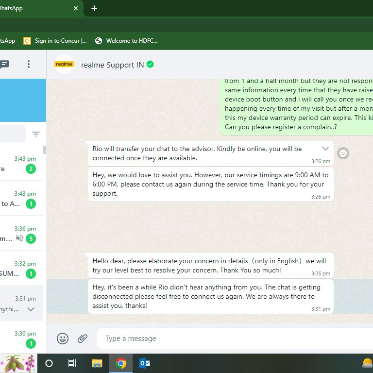
Task: Click message "Hey, we would love to assist you"
Action: [x=210, y=185]
